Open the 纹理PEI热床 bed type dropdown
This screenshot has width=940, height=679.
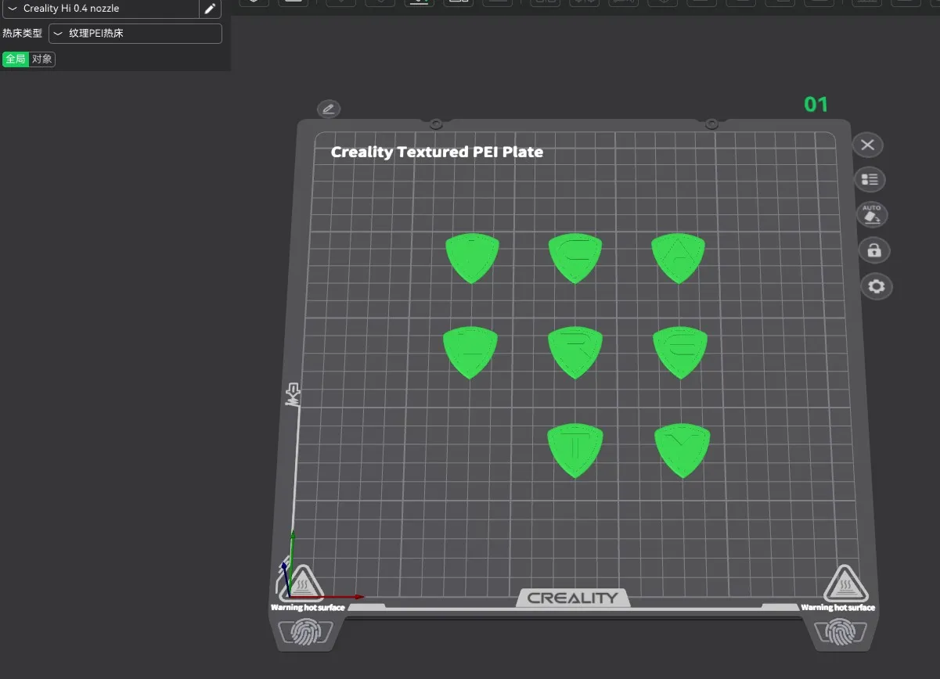point(135,34)
